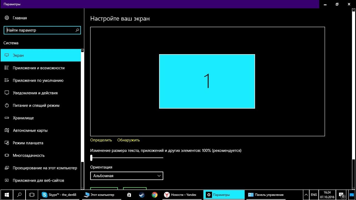
Task: Open the Главная home gear icon
Action: click(x=7, y=18)
